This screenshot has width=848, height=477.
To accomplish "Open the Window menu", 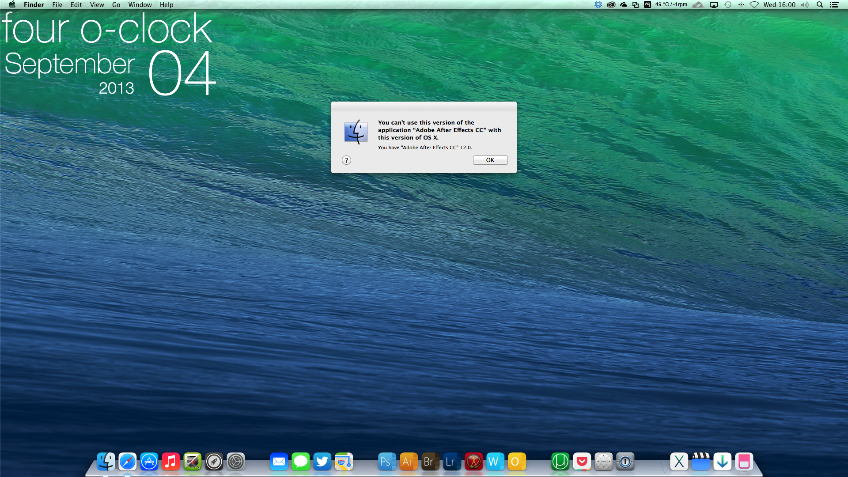I will (x=140, y=5).
